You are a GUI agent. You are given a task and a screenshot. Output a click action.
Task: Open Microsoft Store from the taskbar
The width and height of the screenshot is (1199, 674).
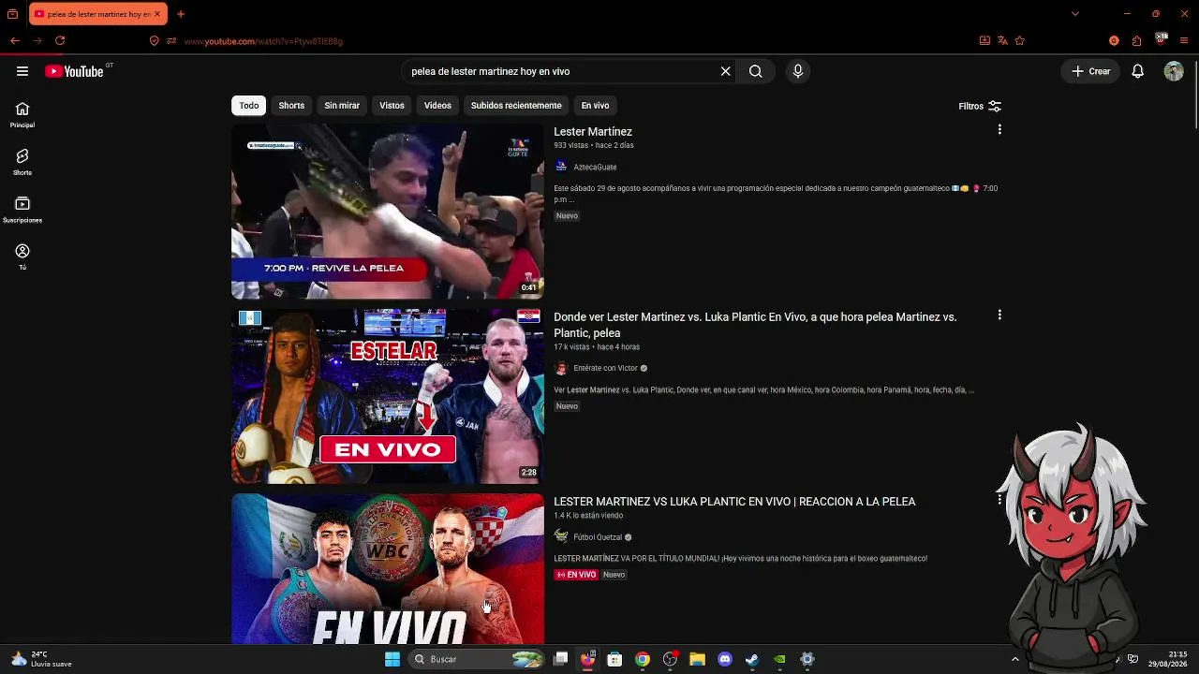click(614, 659)
